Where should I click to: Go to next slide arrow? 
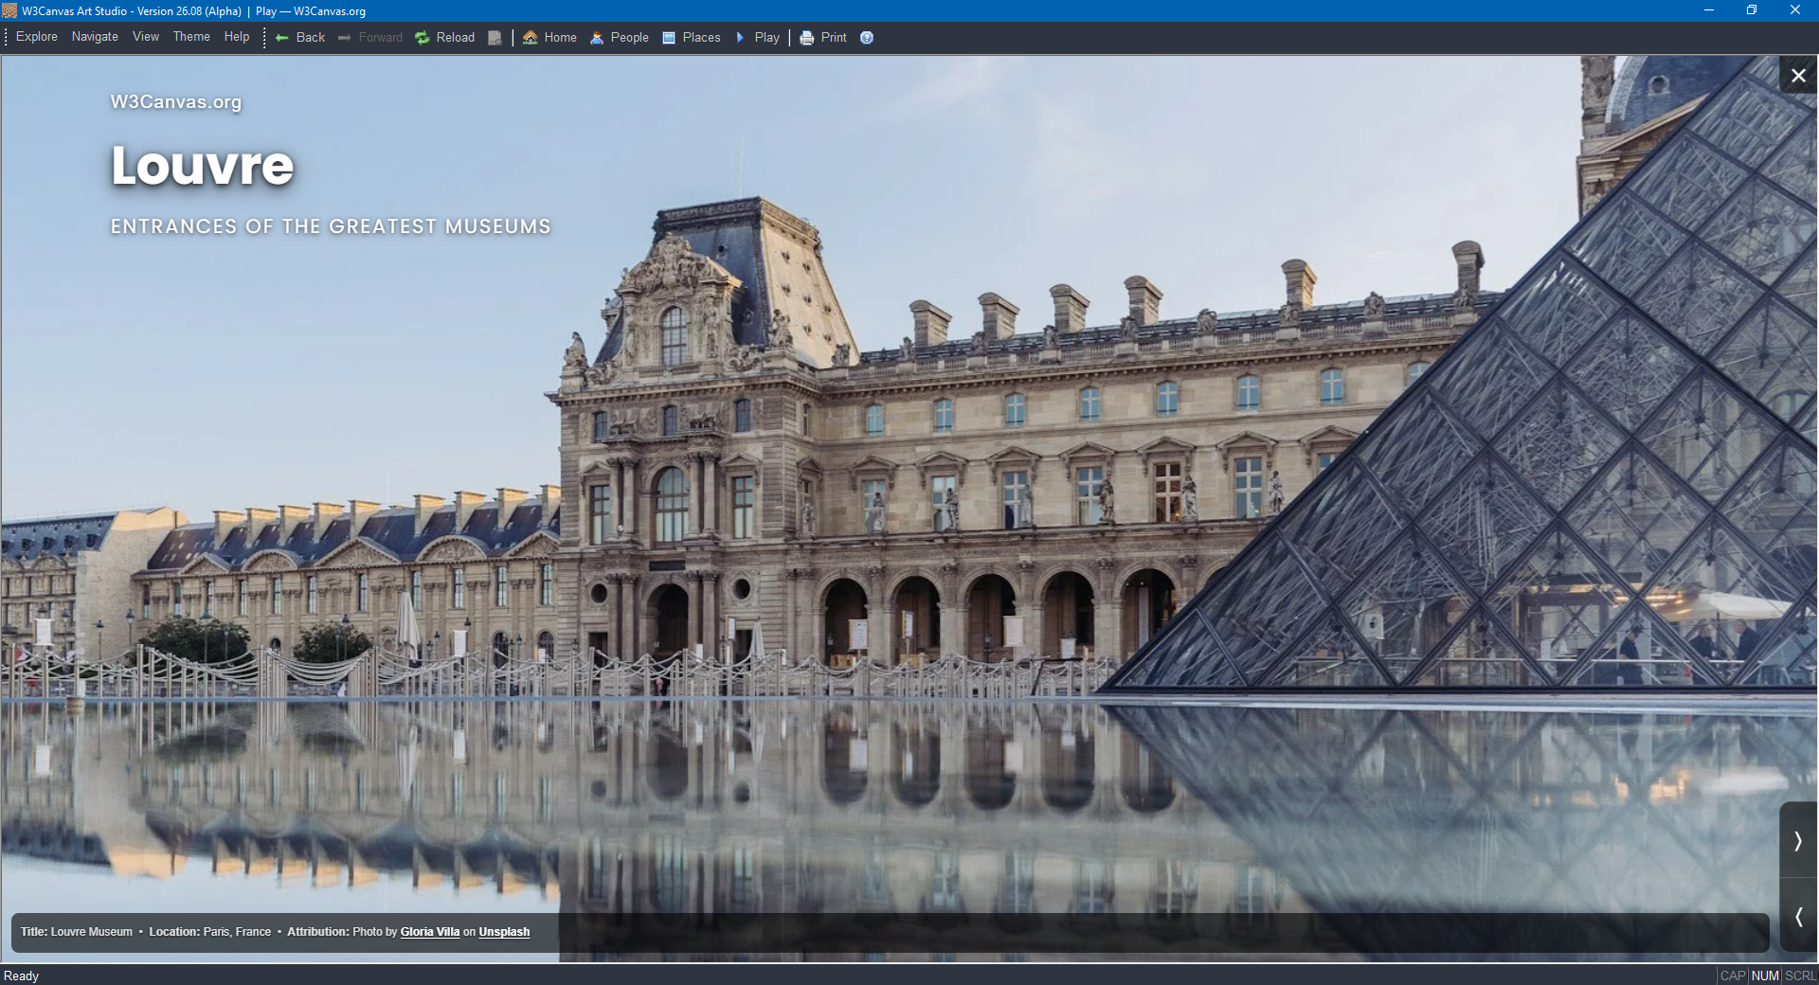(1798, 840)
